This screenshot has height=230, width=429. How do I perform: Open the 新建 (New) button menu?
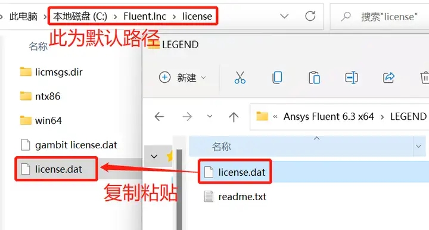tap(182, 77)
